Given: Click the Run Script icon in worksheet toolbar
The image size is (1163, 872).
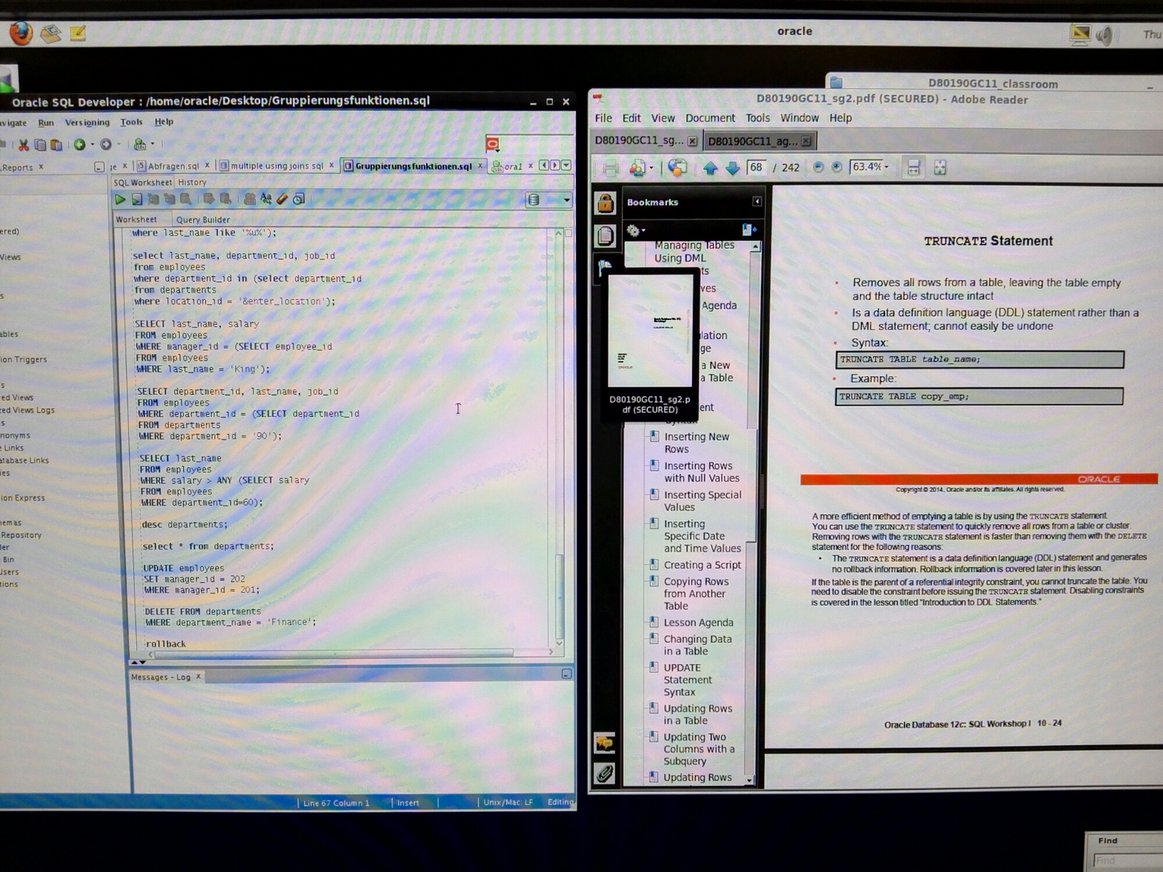Looking at the screenshot, I should (137, 199).
